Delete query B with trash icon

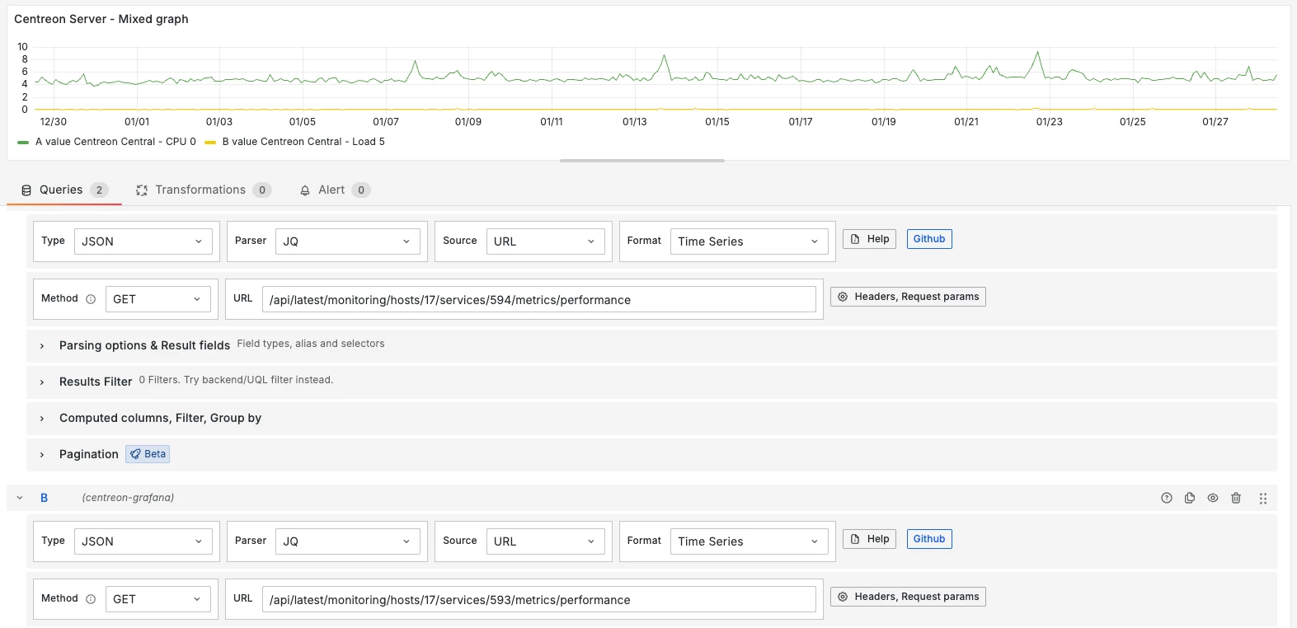(x=1235, y=498)
